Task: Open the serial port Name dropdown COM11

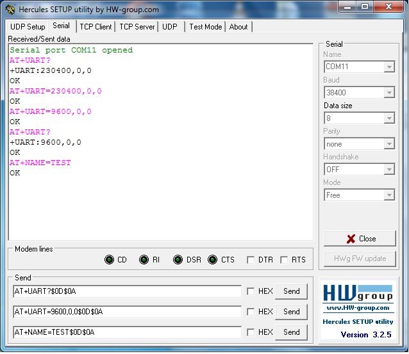Action: [389, 67]
